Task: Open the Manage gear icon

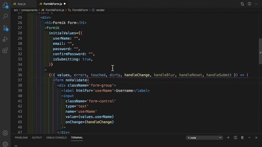Action: point(5,144)
